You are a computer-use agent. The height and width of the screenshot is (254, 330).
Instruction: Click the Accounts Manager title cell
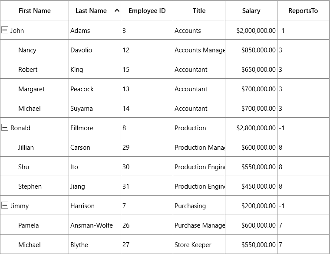point(199,49)
